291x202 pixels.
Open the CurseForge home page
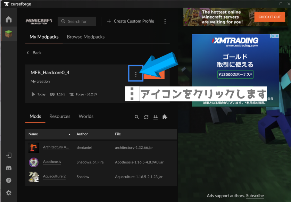[9, 19]
